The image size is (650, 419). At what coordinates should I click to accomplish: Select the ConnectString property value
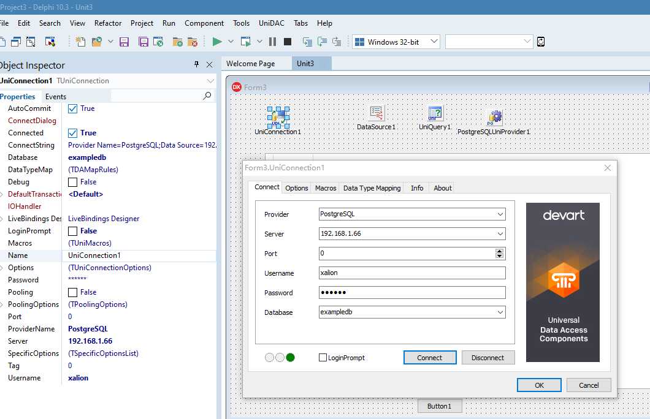[x=142, y=145]
